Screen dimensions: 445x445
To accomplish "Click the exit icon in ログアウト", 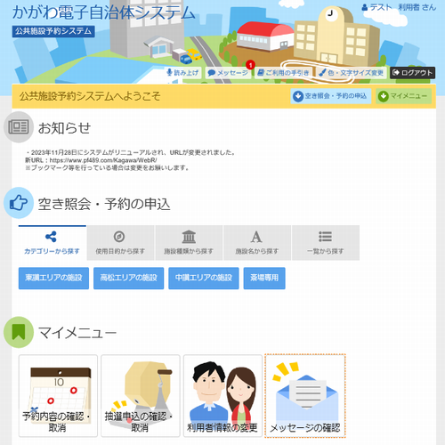I will [396, 72].
